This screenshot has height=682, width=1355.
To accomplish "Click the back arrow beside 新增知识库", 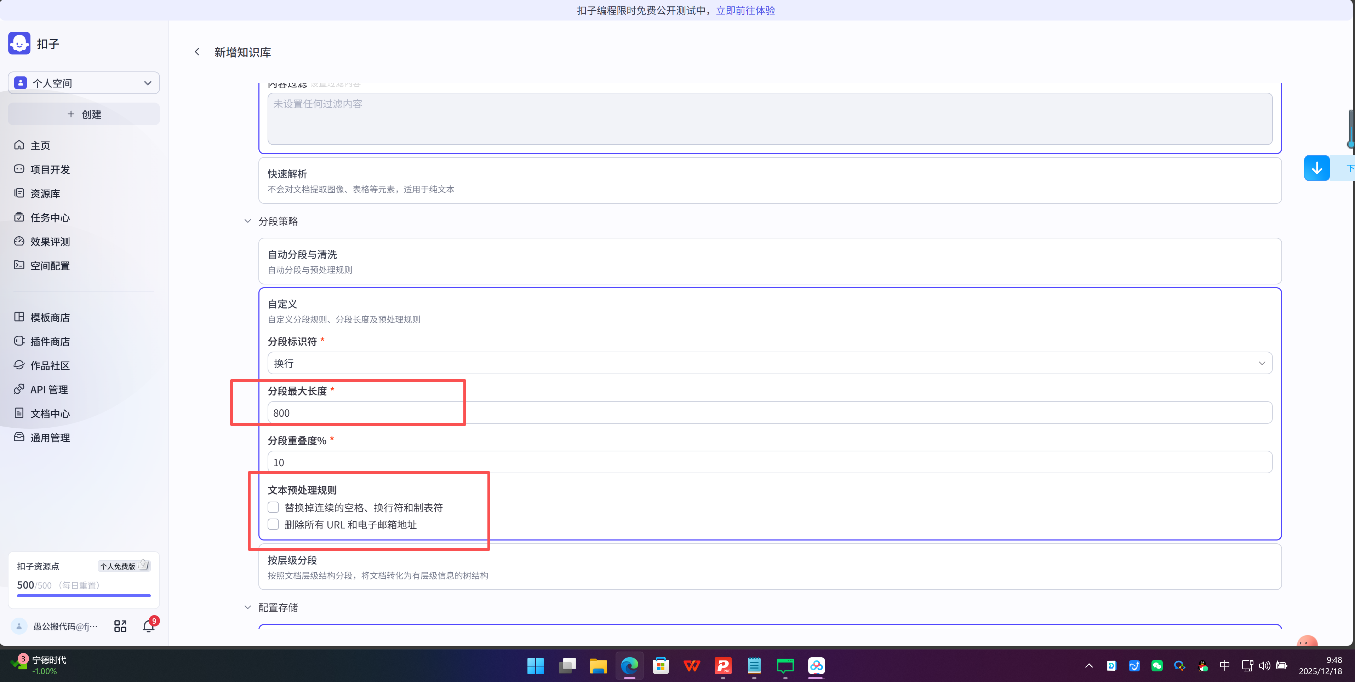I will coord(197,52).
